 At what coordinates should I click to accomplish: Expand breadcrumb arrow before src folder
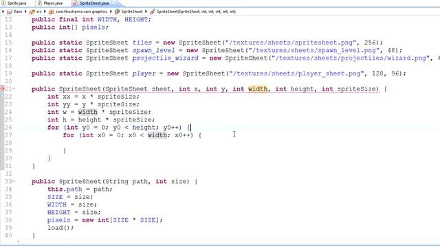pos(25,12)
